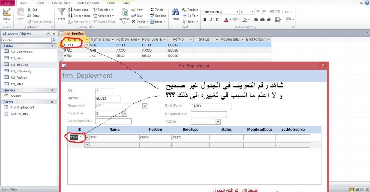This screenshot has height=192, width=370.
Task: Click the cell ED020 in row 9732
Action: (x=180, y=51)
